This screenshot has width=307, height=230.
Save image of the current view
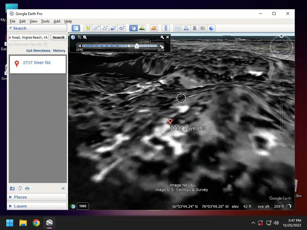(x=194, y=28)
